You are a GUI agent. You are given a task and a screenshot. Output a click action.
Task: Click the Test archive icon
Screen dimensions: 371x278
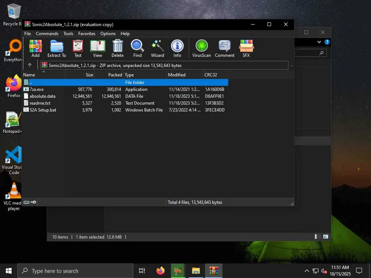tap(78, 49)
